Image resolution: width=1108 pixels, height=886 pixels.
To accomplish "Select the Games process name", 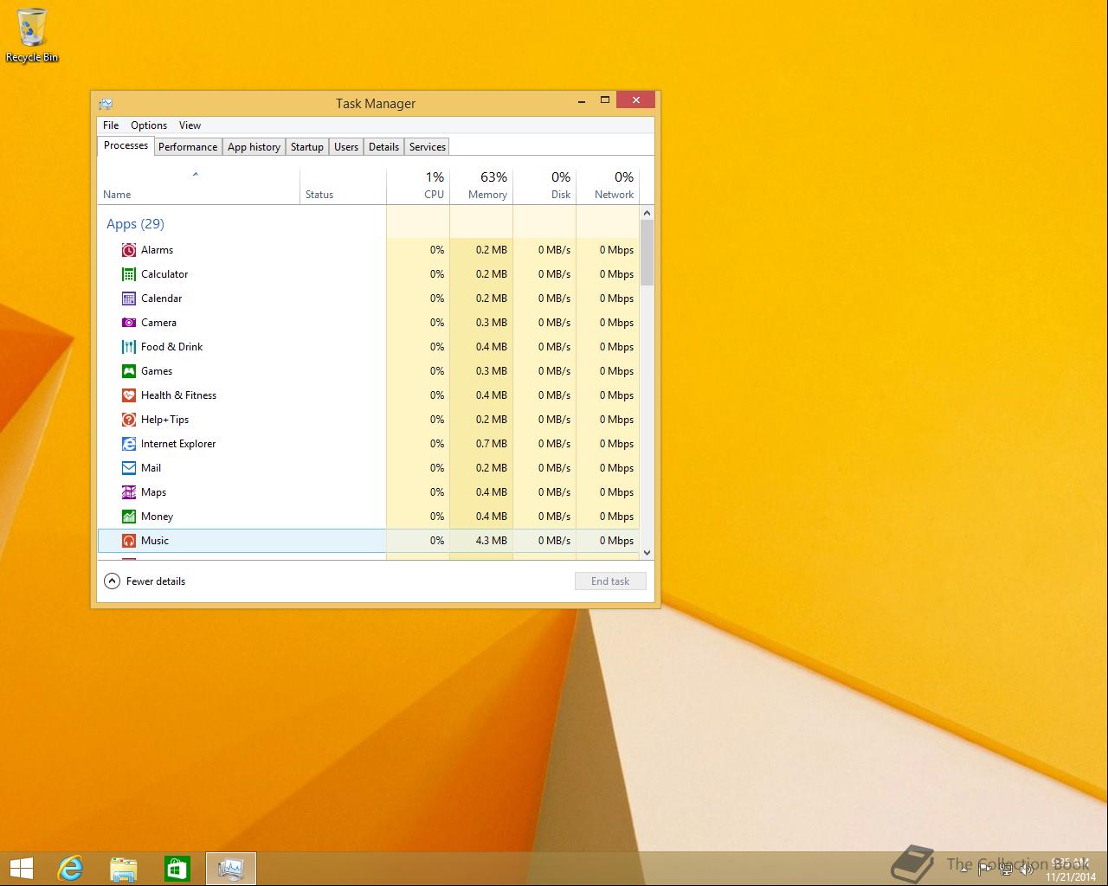I will point(157,371).
